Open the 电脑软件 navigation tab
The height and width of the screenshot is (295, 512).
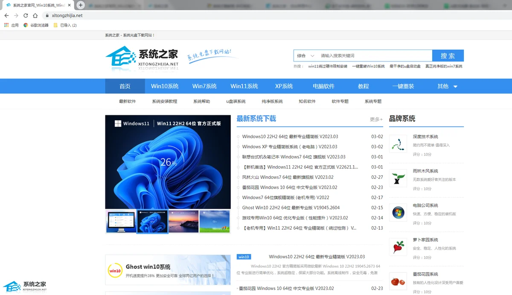[x=324, y=86]
